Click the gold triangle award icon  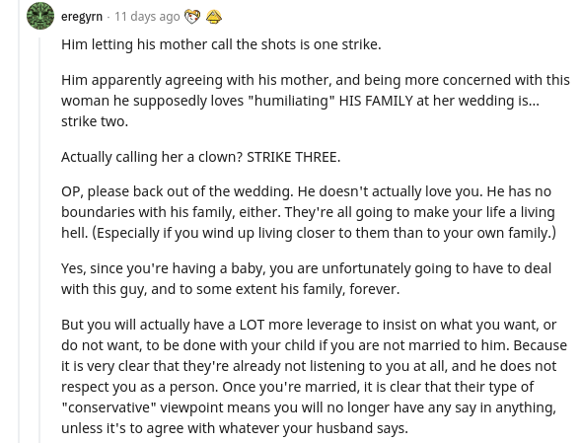pos(213,17)
